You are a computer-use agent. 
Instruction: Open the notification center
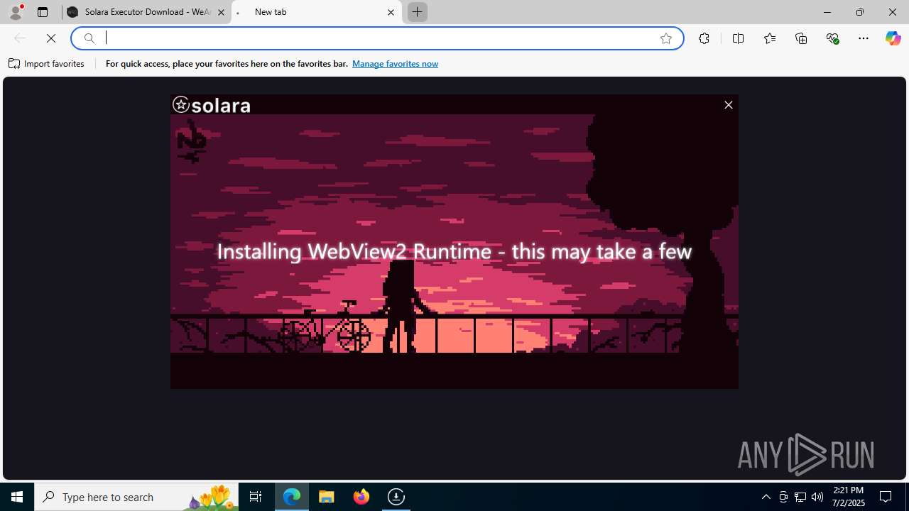[x=886, y=497]
